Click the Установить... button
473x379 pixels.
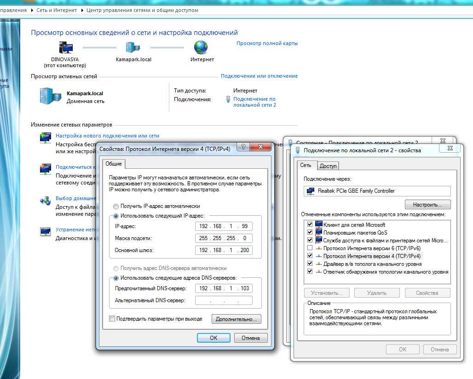point(327,293)
